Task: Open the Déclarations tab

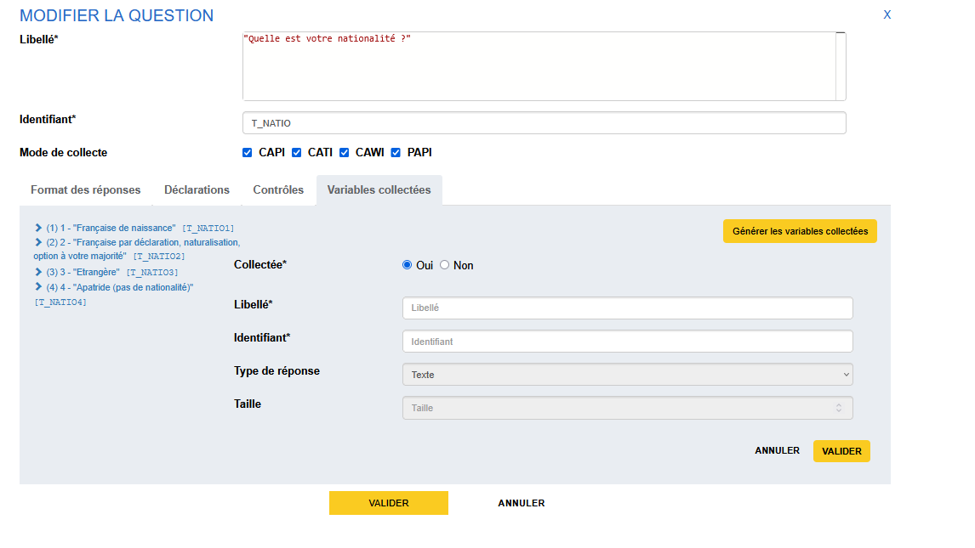Action: 197,190
